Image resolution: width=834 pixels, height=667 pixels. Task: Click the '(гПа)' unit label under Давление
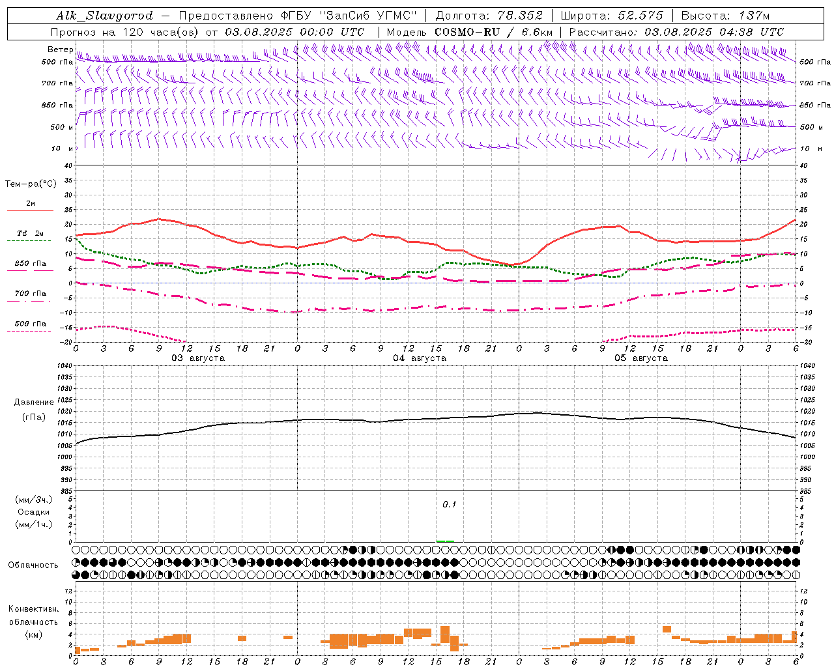(34, 417)
